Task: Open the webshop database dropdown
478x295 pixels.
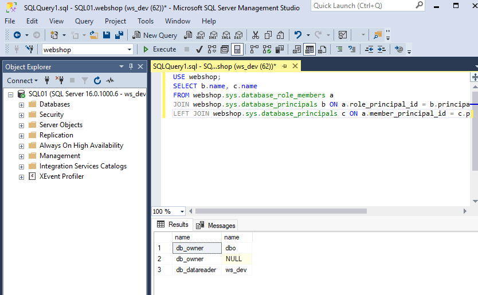Action: (x=130, y=49)
